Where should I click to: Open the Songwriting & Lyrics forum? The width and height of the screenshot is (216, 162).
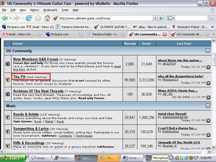31,129
